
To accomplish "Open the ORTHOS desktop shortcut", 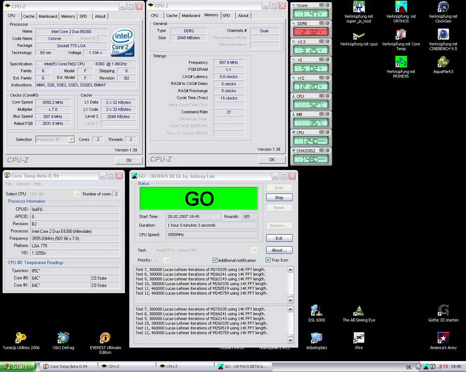I will (401, 12).
